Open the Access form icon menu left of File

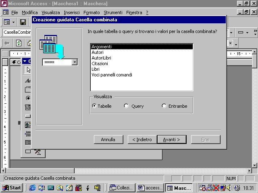[x=6, y=12]
